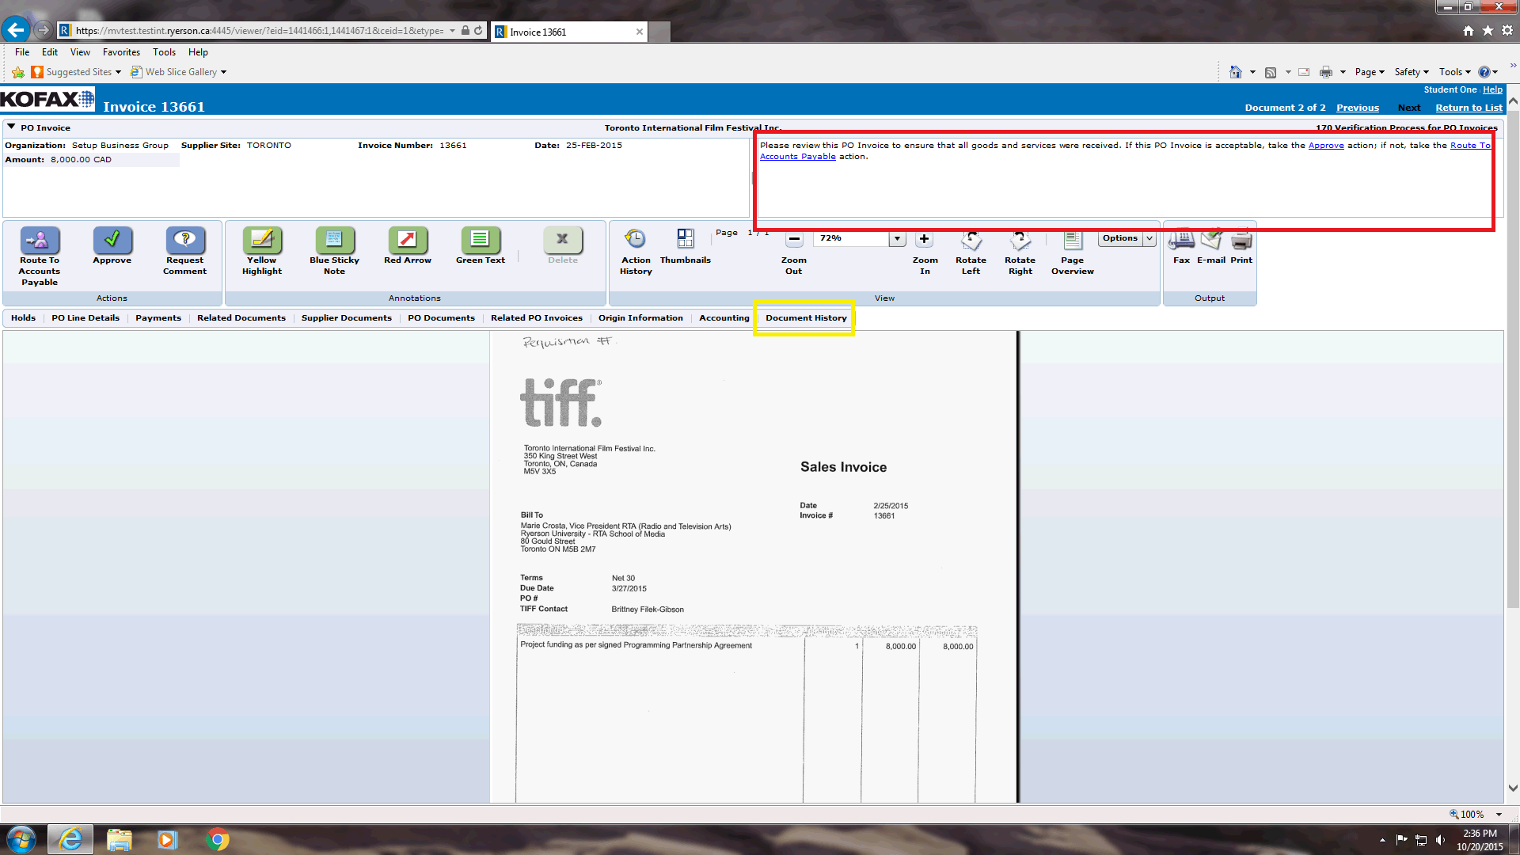Open the zoom percentage dropdown
The width and height of the screenshot is (1520, 855).
click(x=897, y=239)
